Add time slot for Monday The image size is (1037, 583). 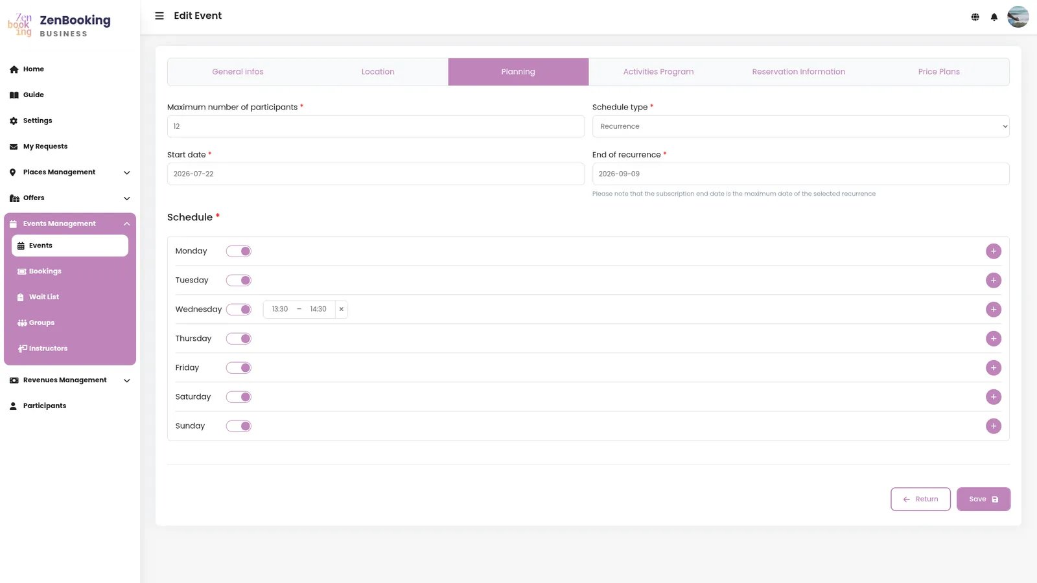pyautogui.click(x=994, y=251)
